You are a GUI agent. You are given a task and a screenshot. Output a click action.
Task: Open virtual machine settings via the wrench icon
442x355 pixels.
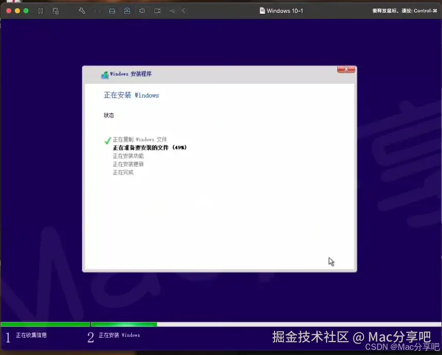[x=81, y=10]
